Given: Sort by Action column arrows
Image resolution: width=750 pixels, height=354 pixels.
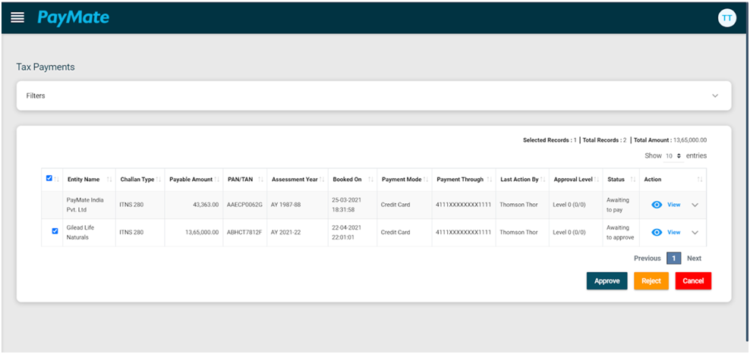Looking at the screenshot, I should click(700, 180).
